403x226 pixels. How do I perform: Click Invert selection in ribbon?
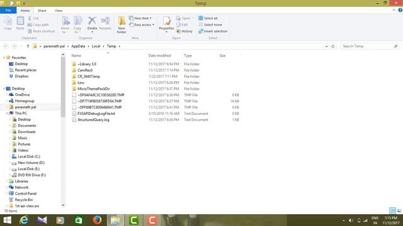tap(213, 31)
